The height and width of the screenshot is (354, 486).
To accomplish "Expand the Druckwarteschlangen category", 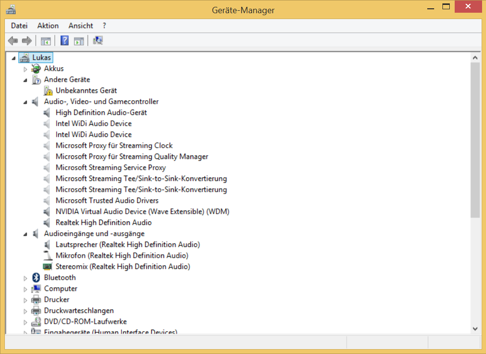I will coord(25,311).
